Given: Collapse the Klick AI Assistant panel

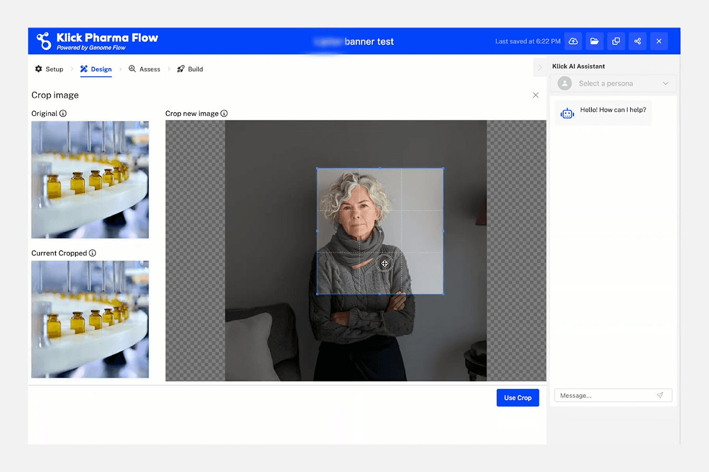Looking at the screenshot, I should (x=540, y=67).
